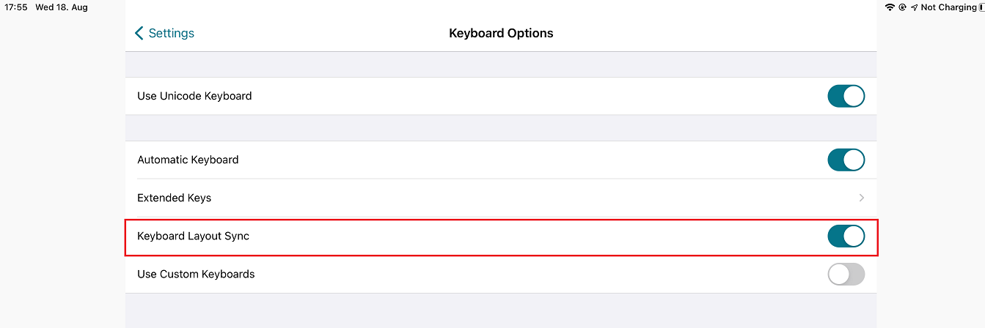Click the orientation lock status icon
985x328 pixels.
pos(902,7)
